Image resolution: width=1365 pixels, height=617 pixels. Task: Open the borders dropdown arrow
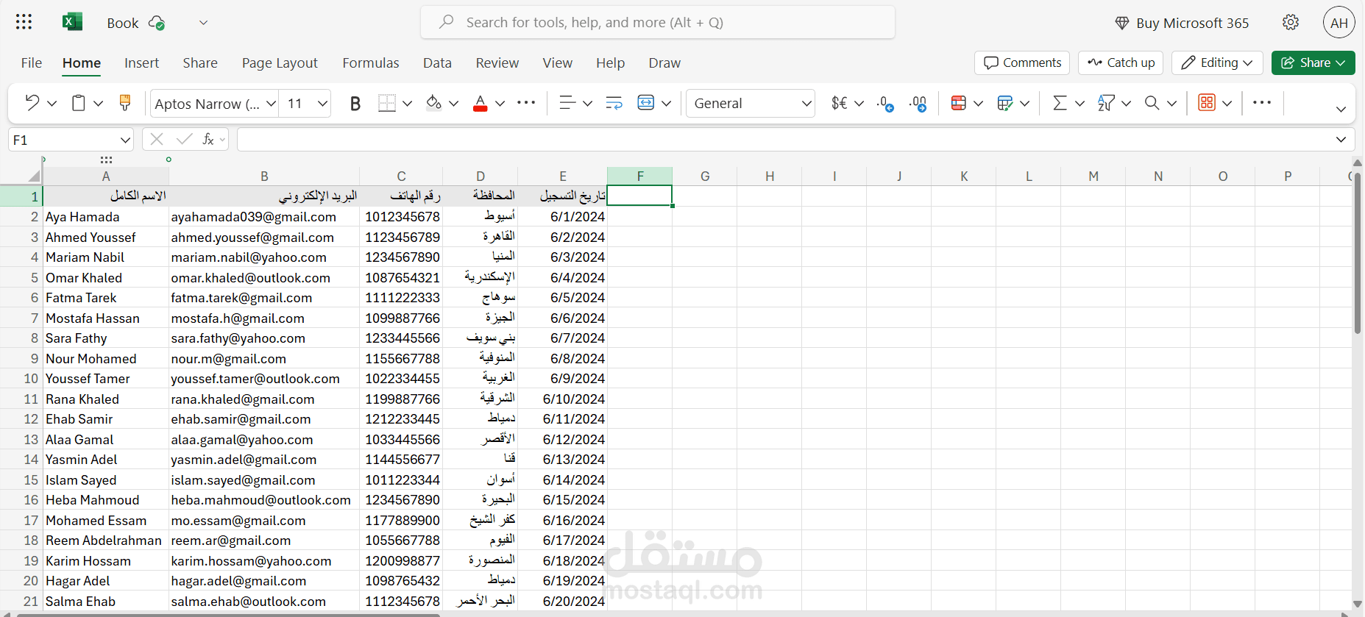tap(407, 104)
